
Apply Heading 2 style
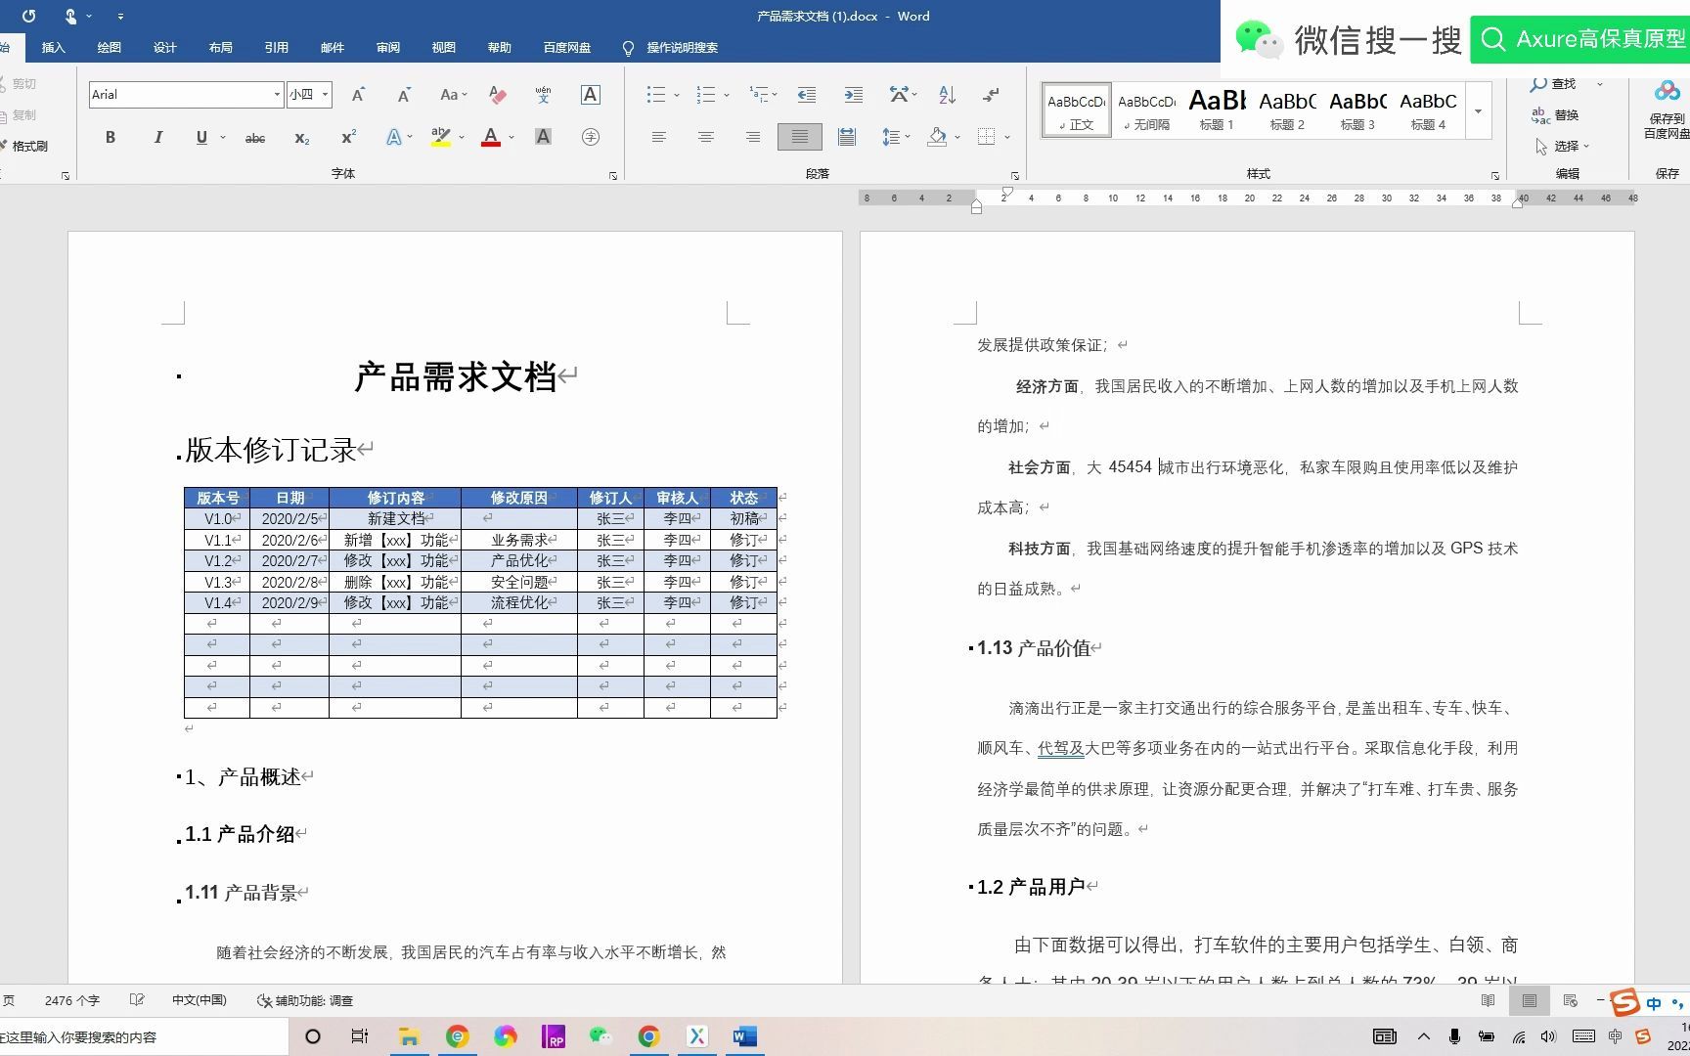(1287, 110)
